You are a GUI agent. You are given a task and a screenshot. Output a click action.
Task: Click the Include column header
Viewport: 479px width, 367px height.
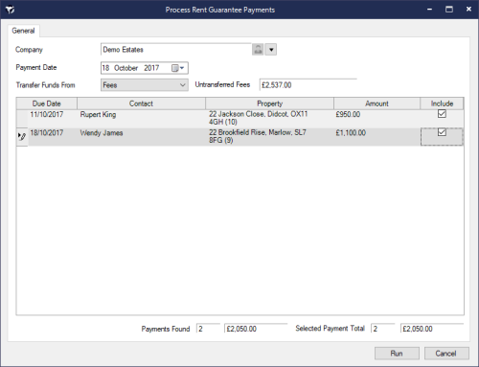point(442,103)
